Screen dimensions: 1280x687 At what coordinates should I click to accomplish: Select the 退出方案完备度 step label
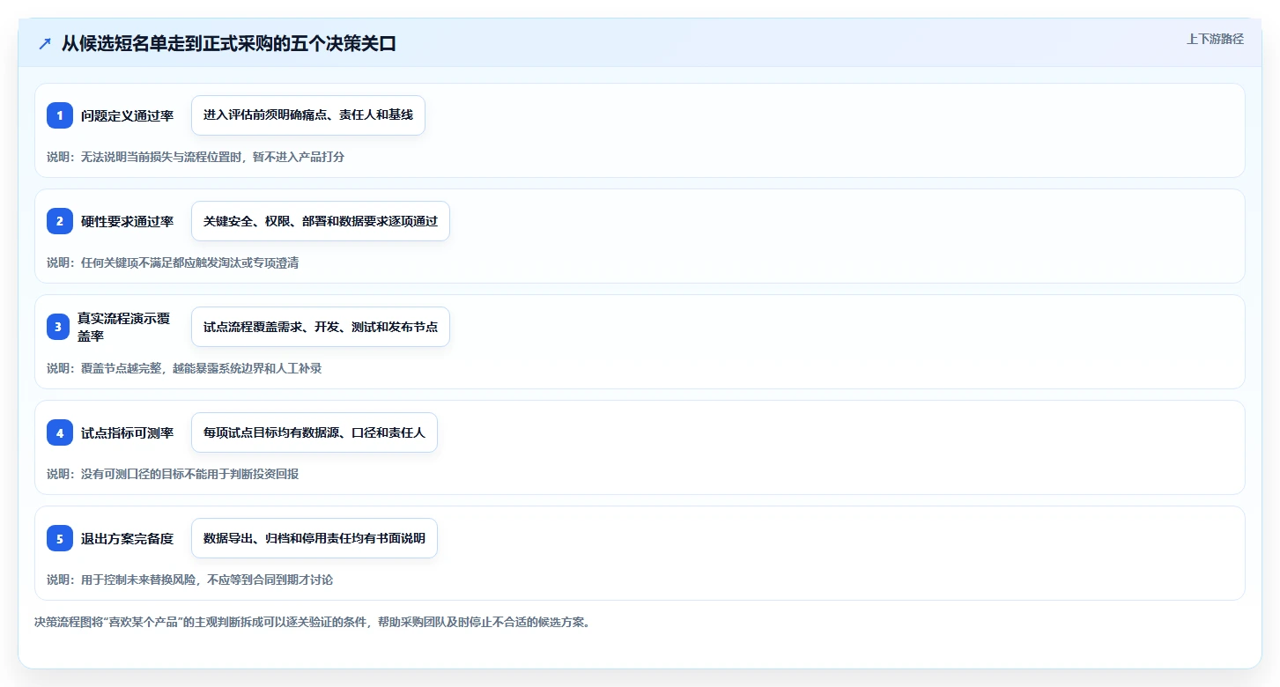click(128, 538)
